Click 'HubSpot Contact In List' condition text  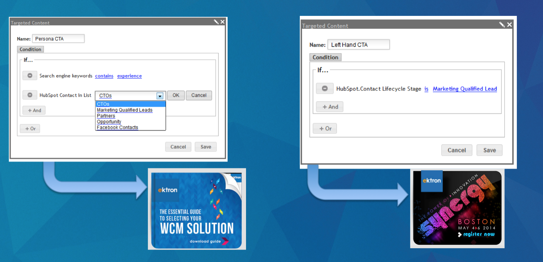click(65, 95)
